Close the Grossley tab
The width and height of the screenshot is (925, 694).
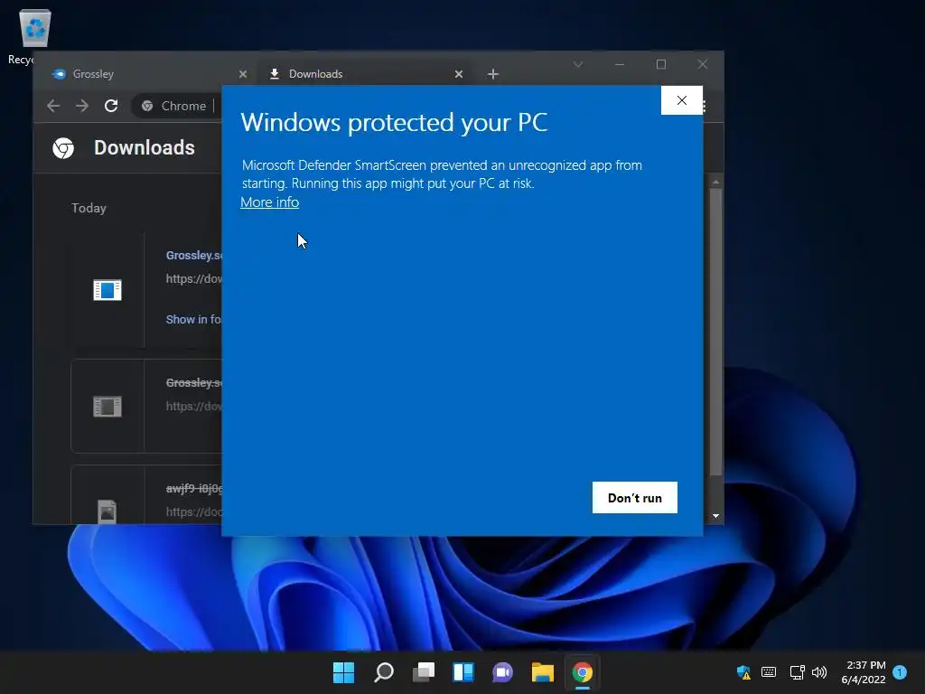point(243,74)
